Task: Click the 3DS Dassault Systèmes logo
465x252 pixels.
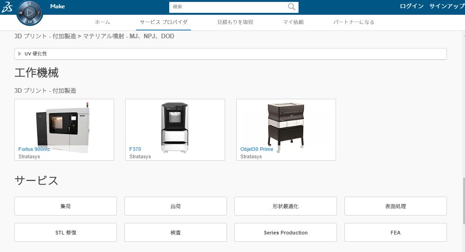Action: click(x=7, y=7)
